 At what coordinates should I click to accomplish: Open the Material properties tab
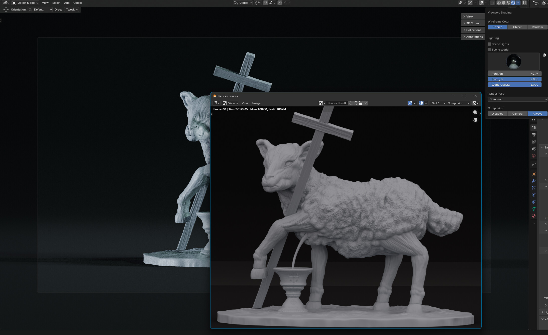pos(534,216)
